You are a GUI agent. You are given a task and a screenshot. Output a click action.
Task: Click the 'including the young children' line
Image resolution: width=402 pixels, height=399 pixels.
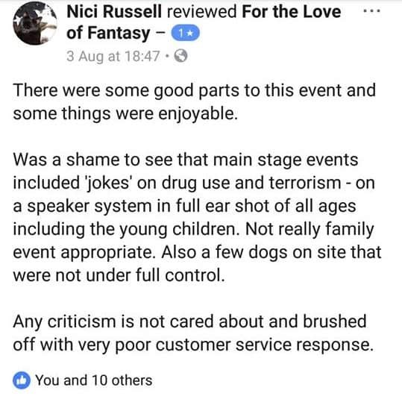pos(194,229)
